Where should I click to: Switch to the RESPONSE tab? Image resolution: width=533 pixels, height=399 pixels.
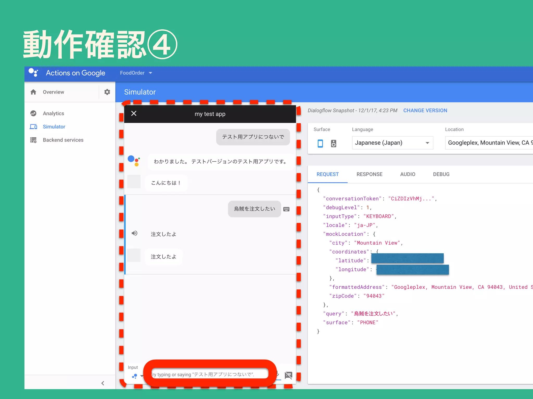[x=369, y=174]
